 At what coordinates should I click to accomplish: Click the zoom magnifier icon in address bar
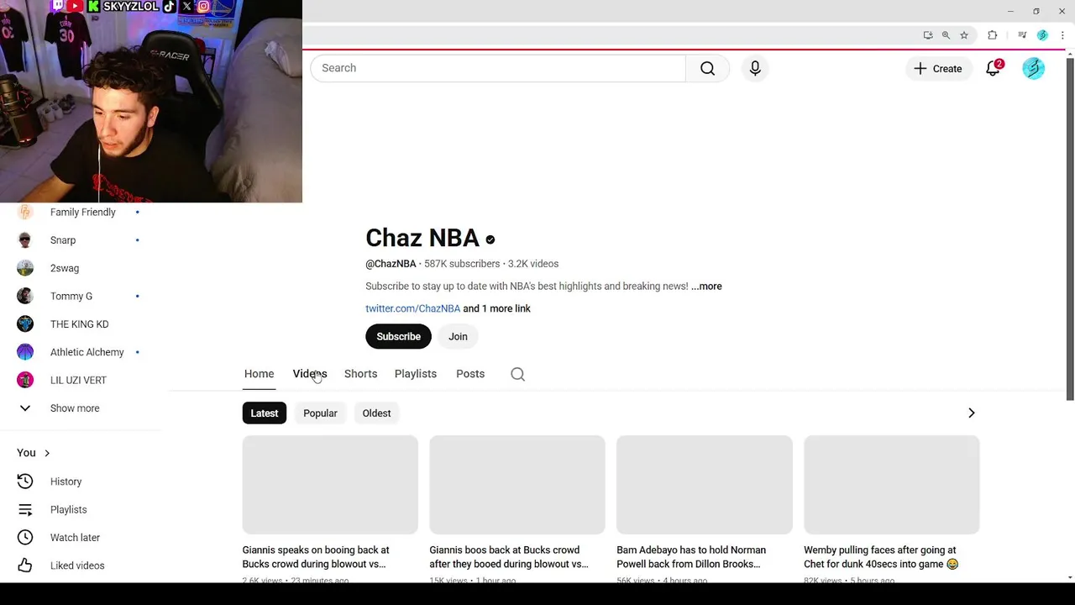coord(946,35)
